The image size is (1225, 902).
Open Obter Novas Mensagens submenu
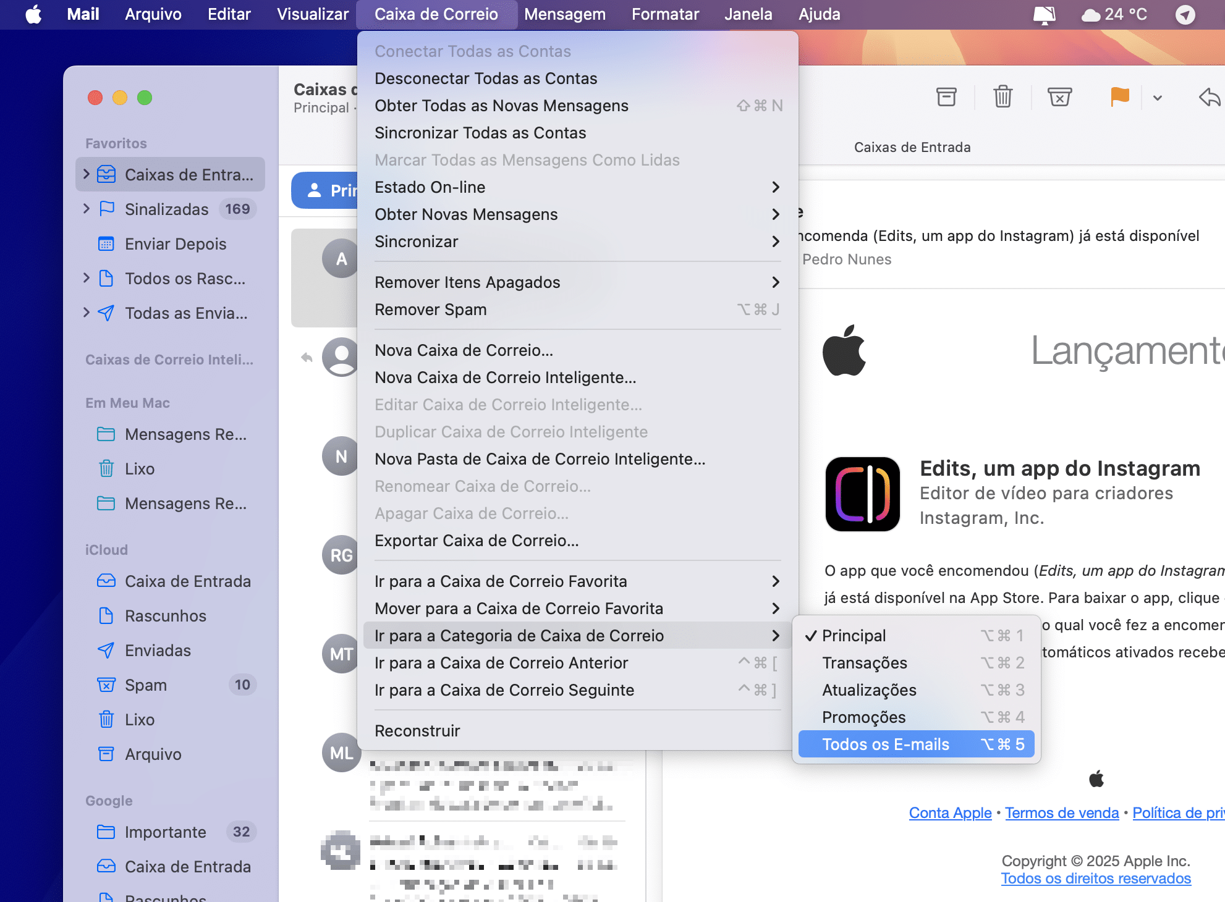577,214
